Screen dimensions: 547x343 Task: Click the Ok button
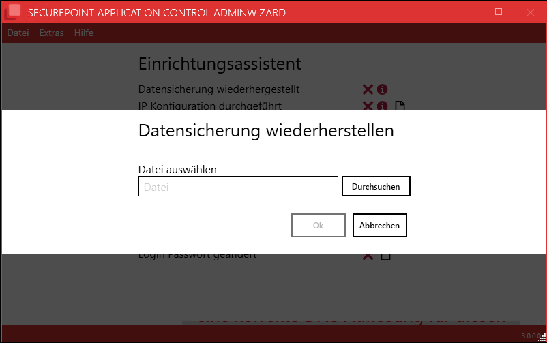(x=318, y=226)
